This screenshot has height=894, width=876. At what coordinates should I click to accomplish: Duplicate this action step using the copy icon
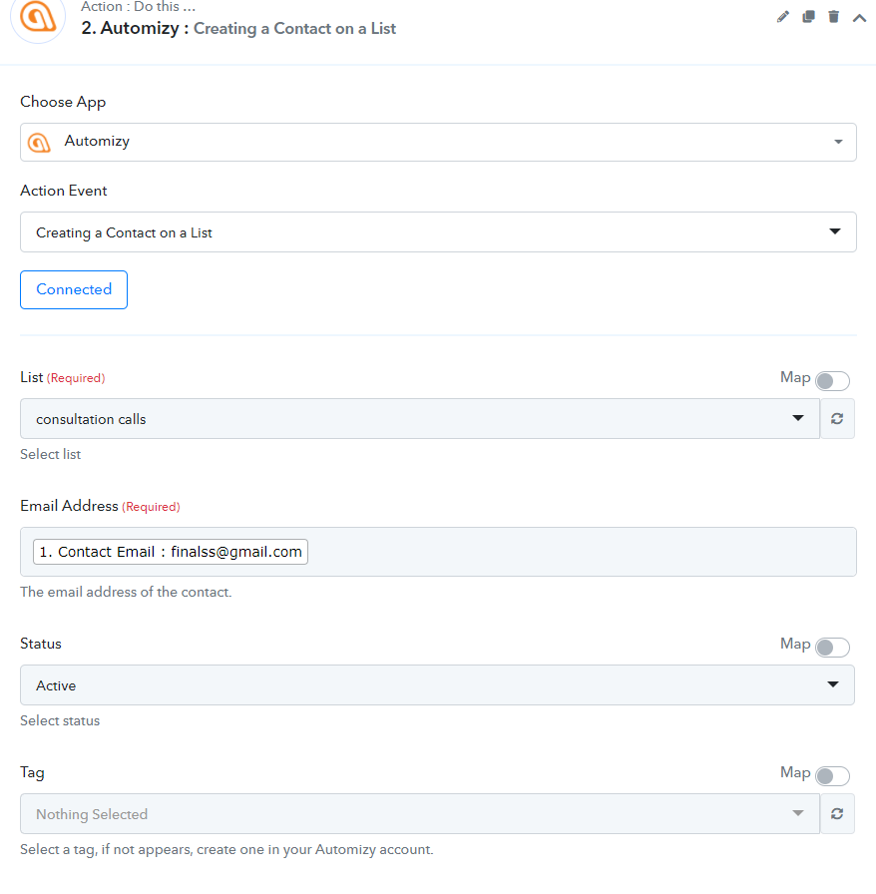(808, 17)
